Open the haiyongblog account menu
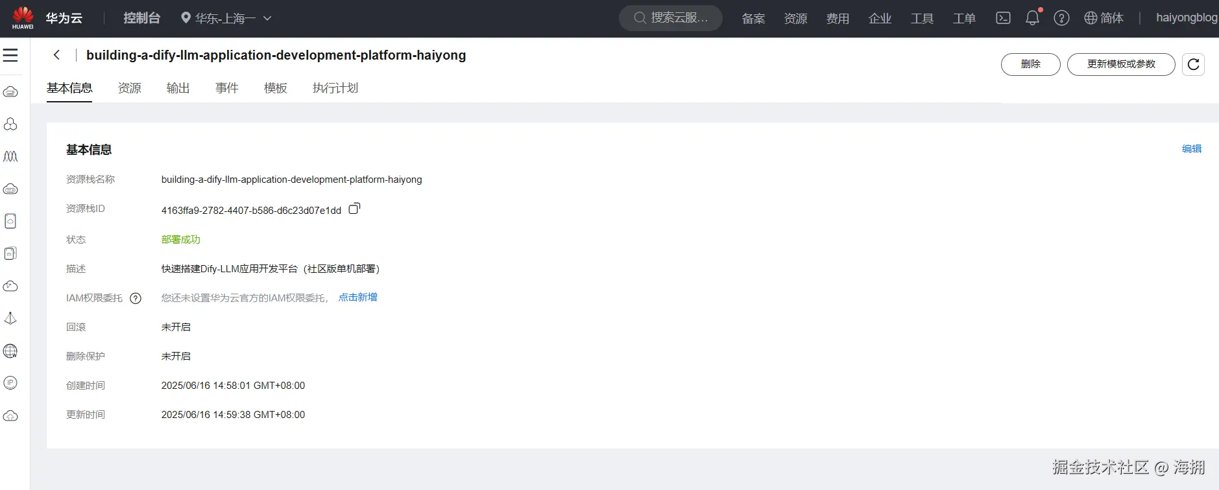Screen dimensions: 1219x490 (x=1187, y=18)
